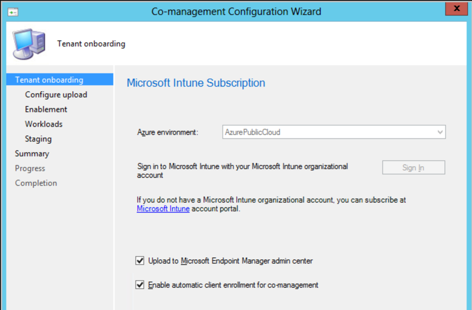Click the Microsoft Intune Subscription heading
This screenshot has height=310, width=472.
pyautogui.click(x=196, y=83)
